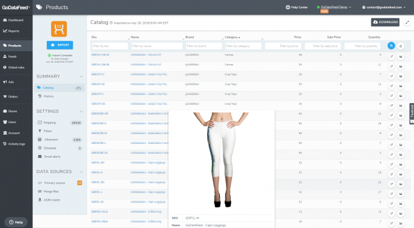The height and width of the screenshot is (228, 414).
Task: Open edit icon for Canvas row quantity 11
Action: point(391,66)
